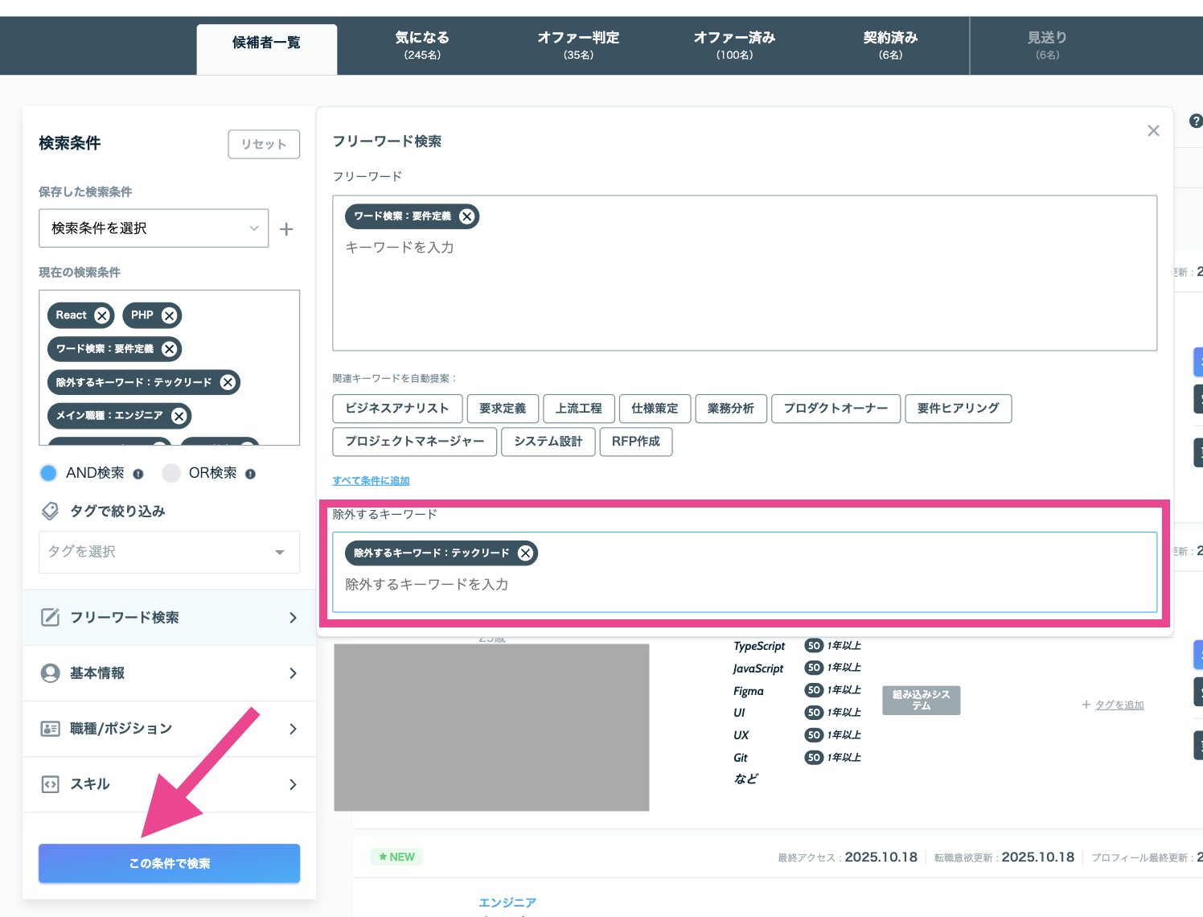This screenshot has height=917, width=1203.
Task: Open the help question mark icon
Action: pyautogui.click(x=1196, y=121)
